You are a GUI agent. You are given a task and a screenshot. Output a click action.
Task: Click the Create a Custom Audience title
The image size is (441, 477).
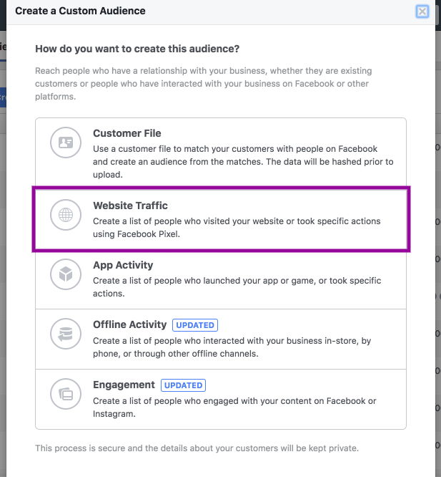coord(80,11)
